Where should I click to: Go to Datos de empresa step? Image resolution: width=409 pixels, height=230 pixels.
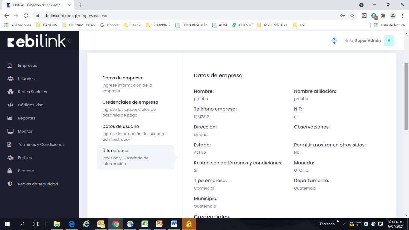coord(135,84)
